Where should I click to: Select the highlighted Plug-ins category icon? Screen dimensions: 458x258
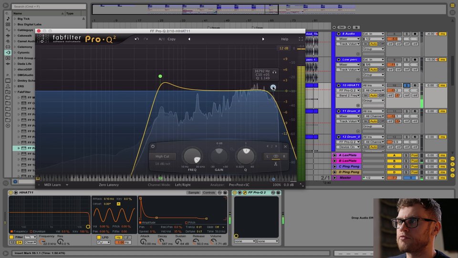[8, 53]
